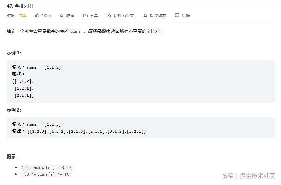The width and height of the screenshot is (281, 185).
Task: Click the 中等 difficulty tag
Action: click(22, 16)
